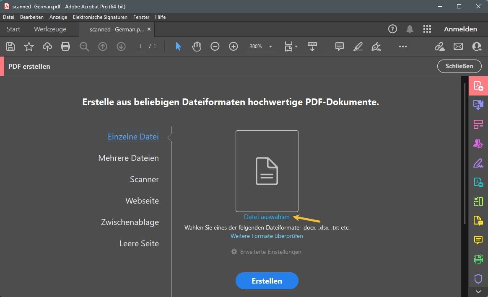Screen dimensions: 488x297
Task: Share the document via the link icon
Action: point(439,46)
